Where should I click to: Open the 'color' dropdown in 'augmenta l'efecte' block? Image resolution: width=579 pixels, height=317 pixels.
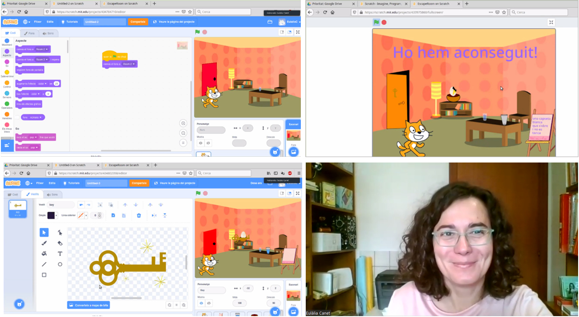coord(42,83)
